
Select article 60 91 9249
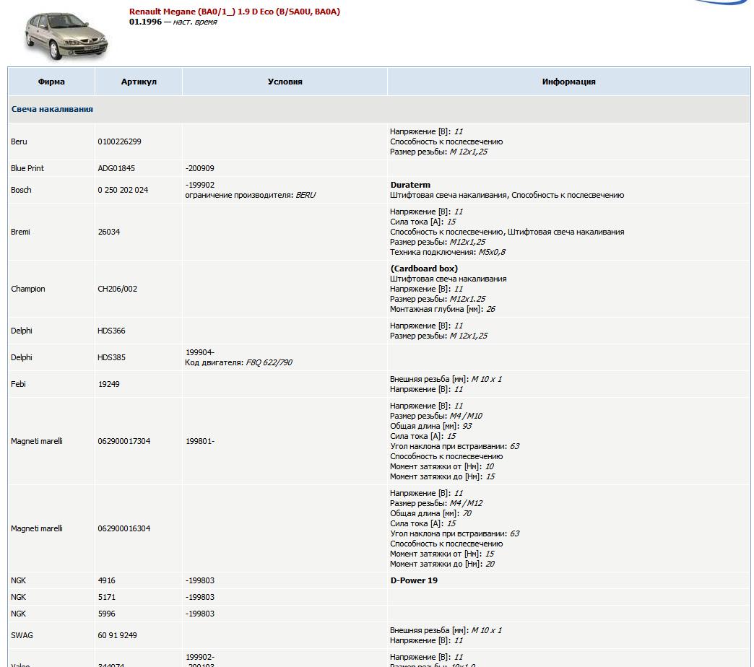coord(117,635)
